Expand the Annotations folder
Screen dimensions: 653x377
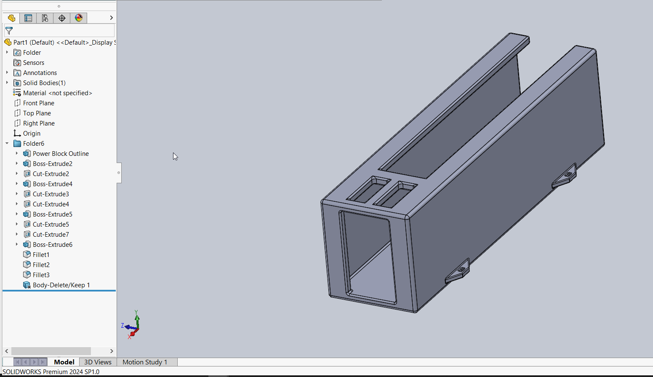point(7,73)
